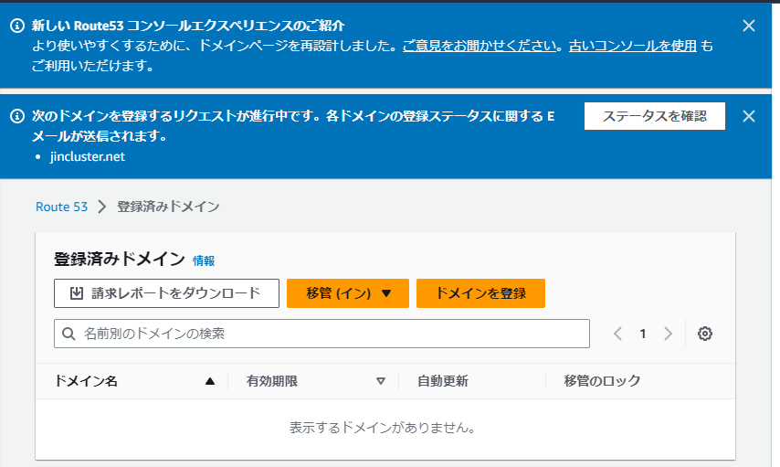780x467 pixels.
Task: Click download icon on 請求レポート button
Action: coord(77,293)
